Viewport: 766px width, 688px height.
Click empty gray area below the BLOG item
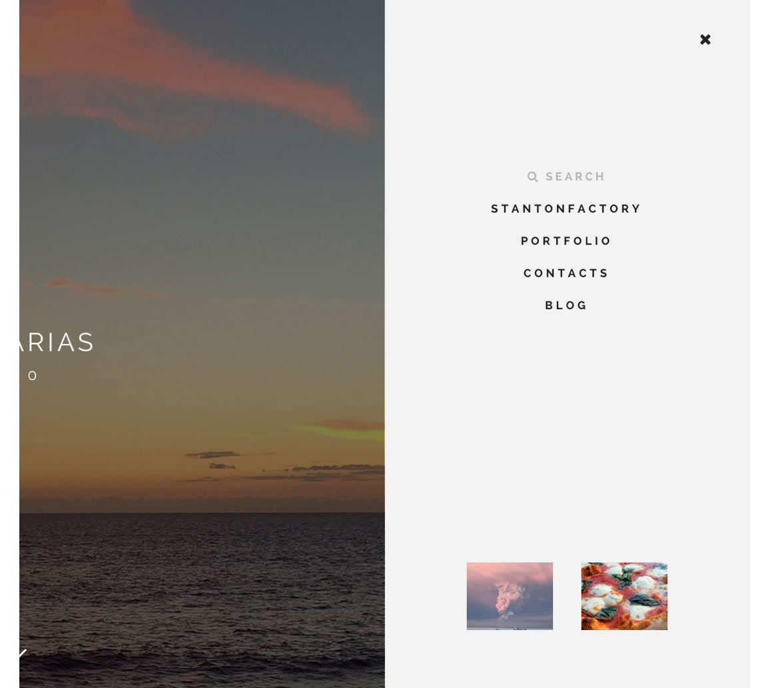pyautogui.click(x=567, y=430)
